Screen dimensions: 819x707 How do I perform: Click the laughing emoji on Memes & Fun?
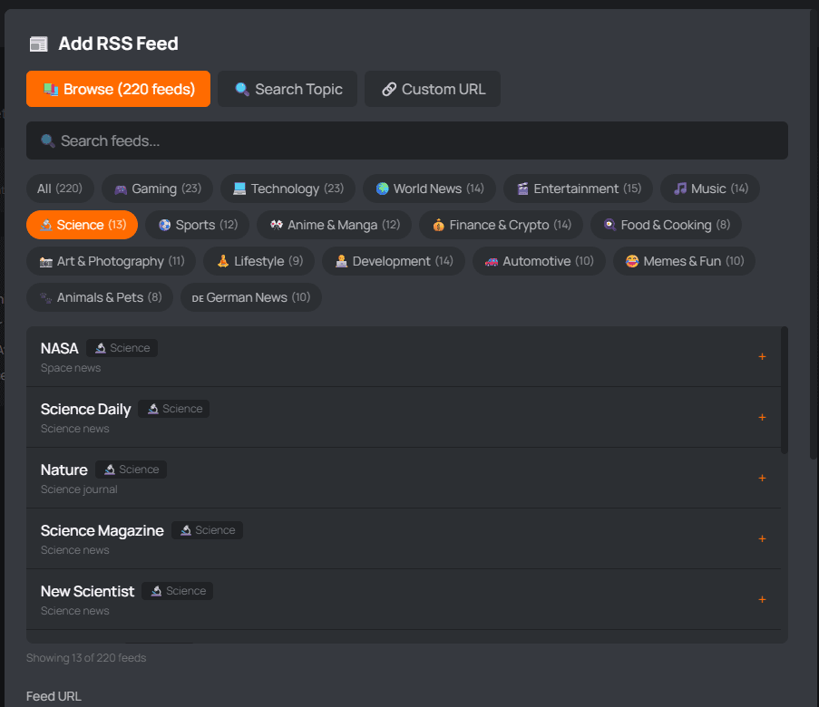click(631, 261)
